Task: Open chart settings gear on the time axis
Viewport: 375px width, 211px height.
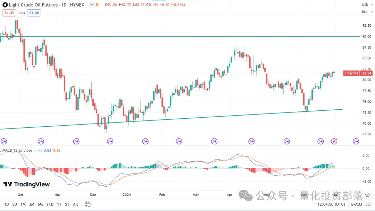Action: click(367, 195)
